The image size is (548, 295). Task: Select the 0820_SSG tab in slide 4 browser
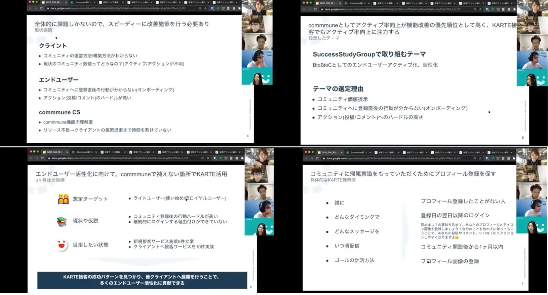54,2
